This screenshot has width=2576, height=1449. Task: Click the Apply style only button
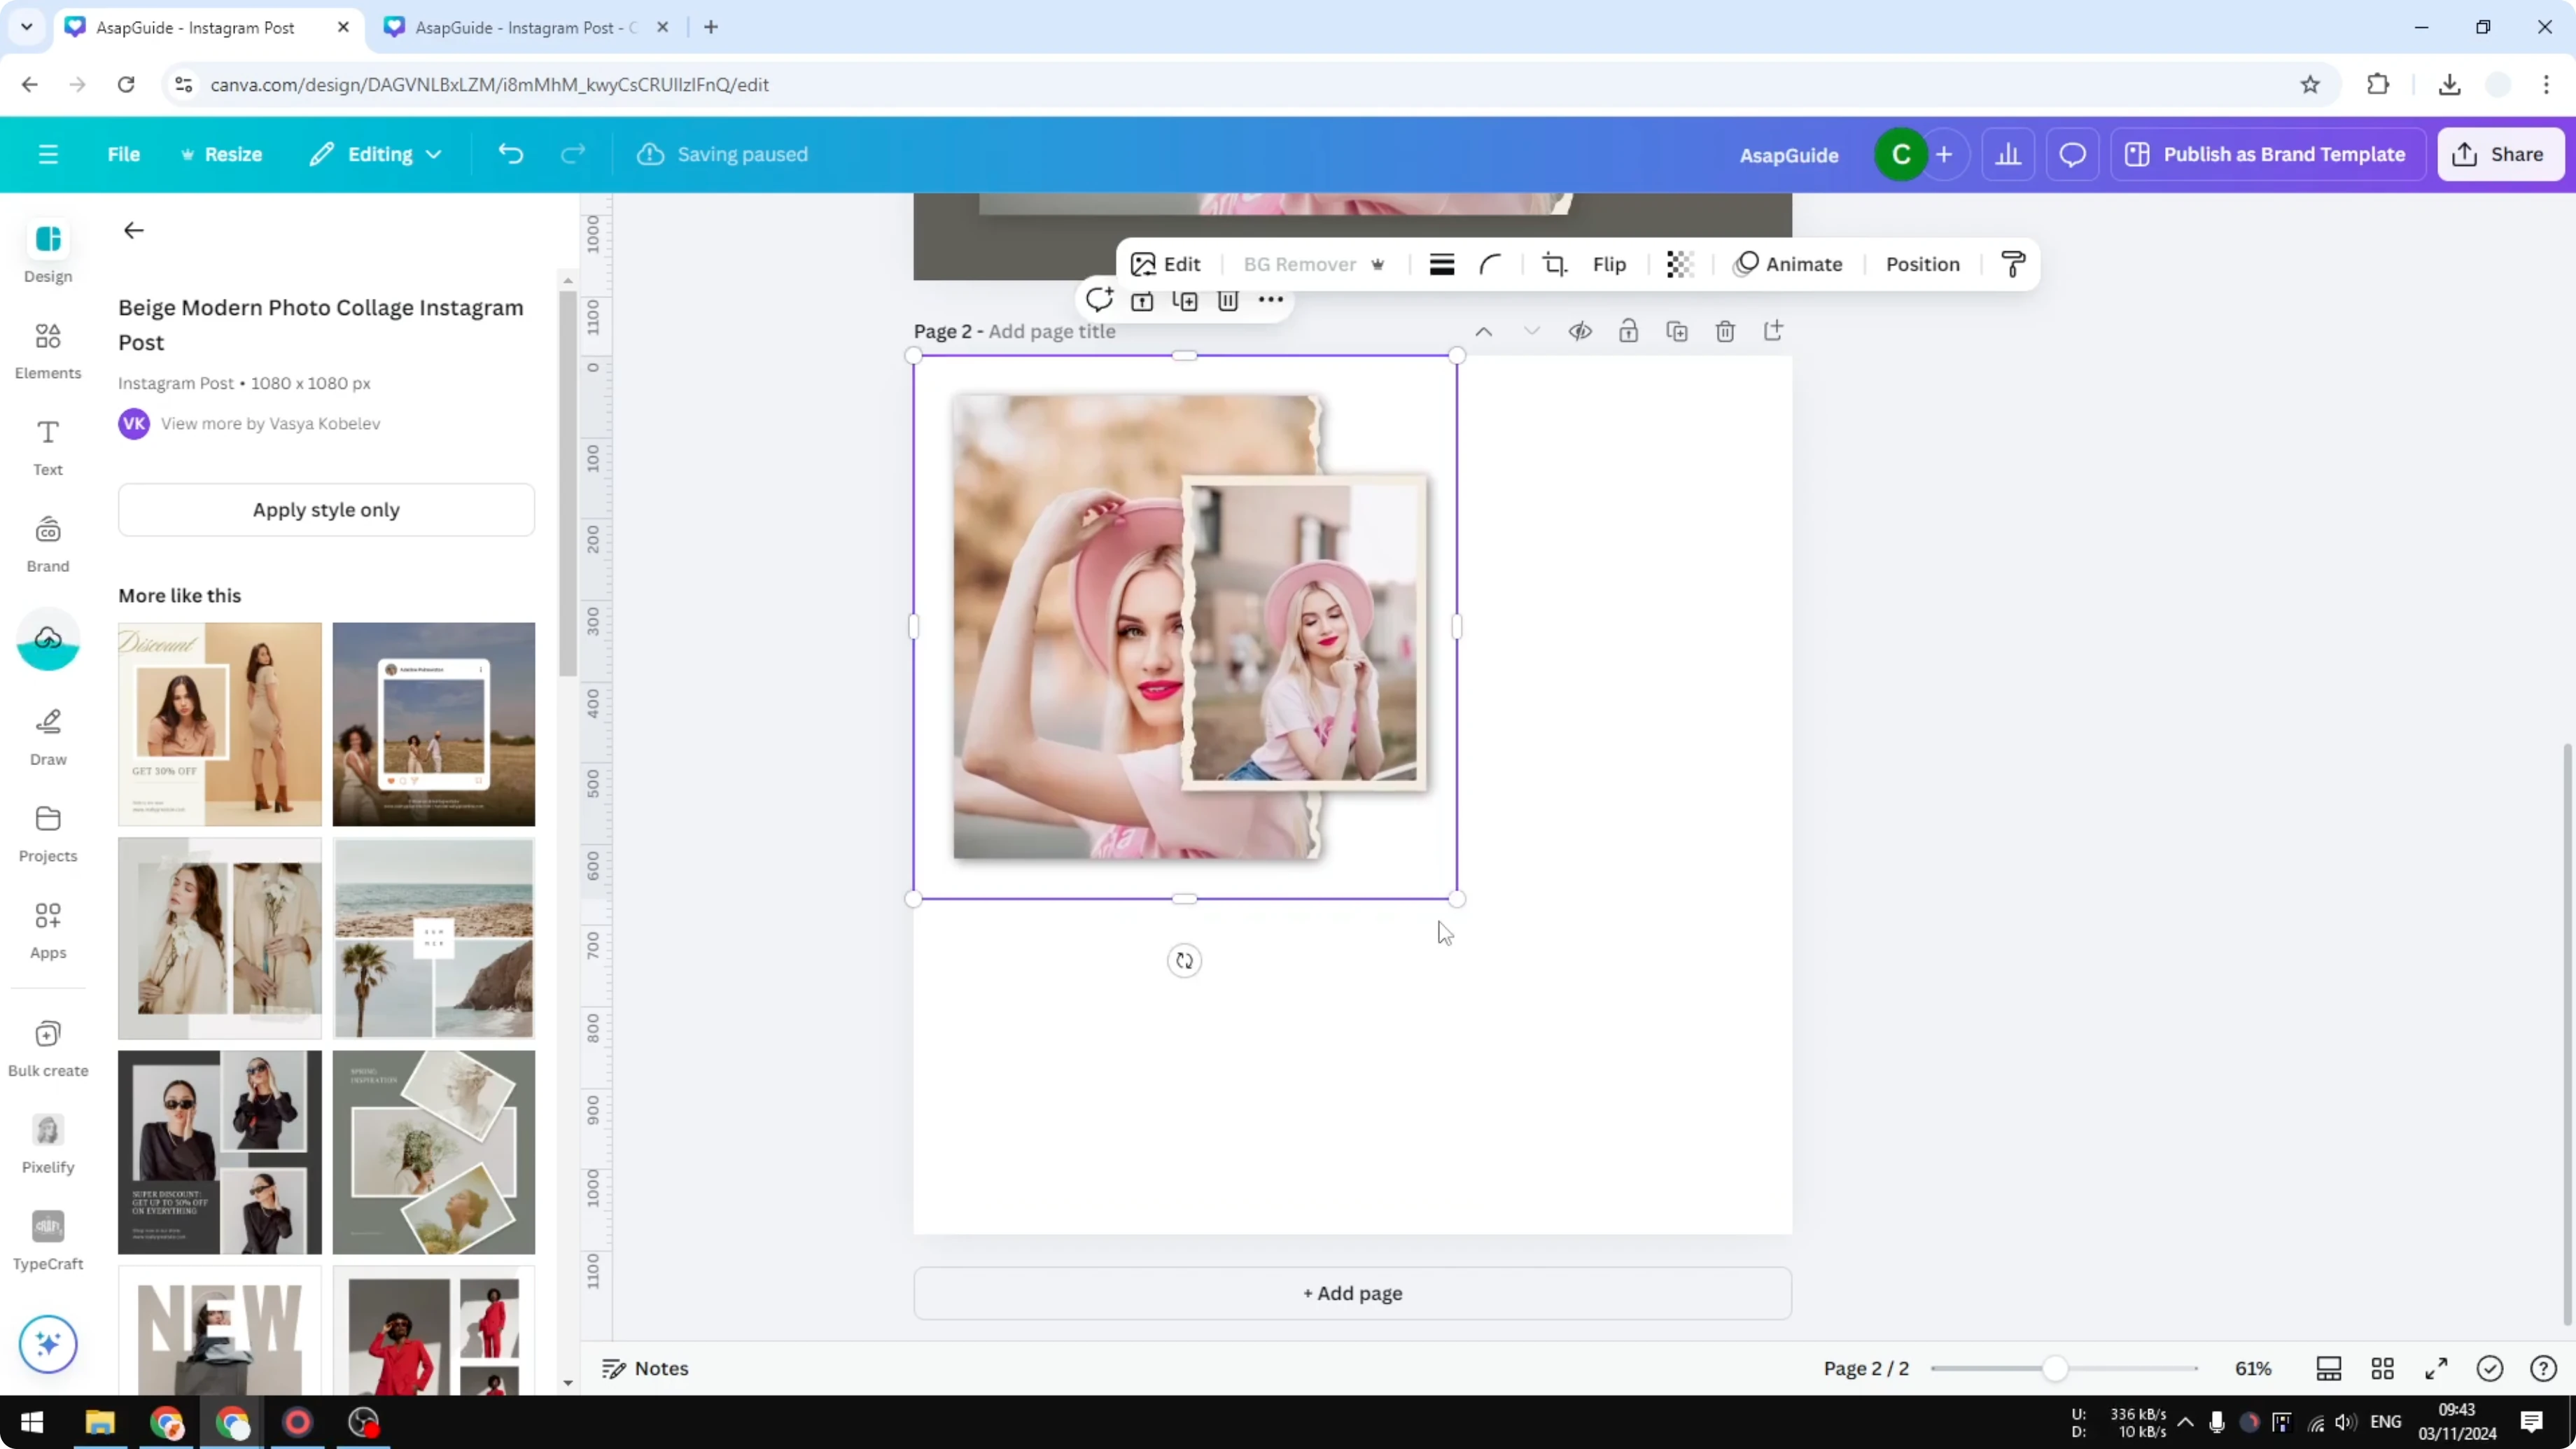coord(326,509)
